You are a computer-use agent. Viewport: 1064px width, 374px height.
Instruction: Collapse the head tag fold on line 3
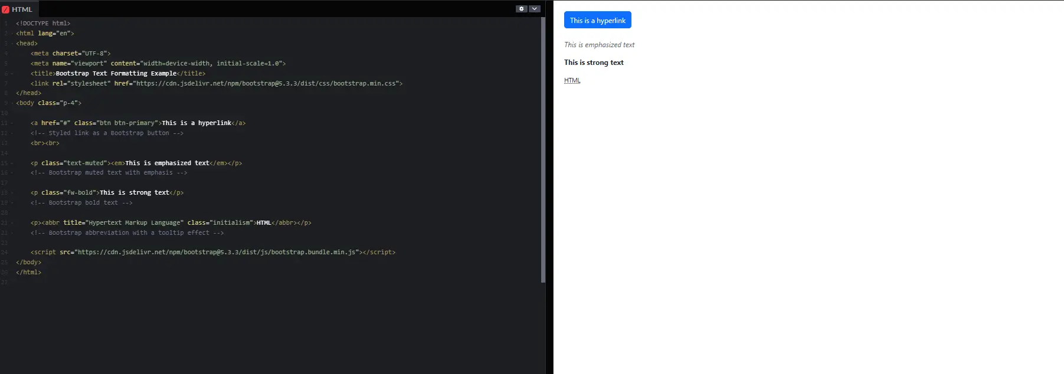click(12, 44)
